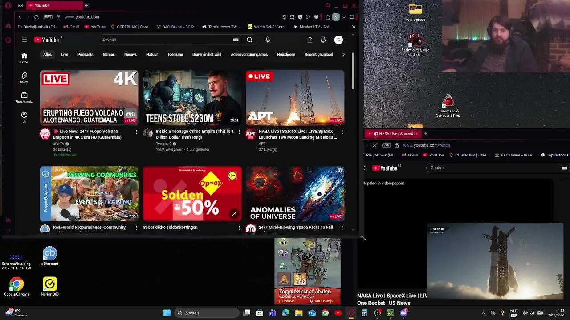Screen dimensions: 570x320
Task: Open the YouTube hamburger guide menu
Action: (x=24, y=40)
